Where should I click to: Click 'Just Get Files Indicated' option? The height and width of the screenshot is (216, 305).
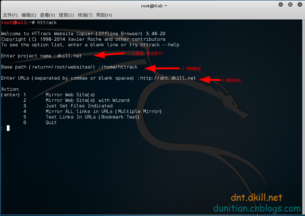79,106
